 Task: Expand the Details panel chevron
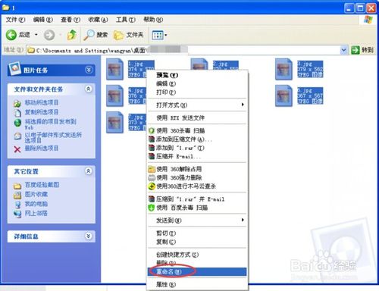89,236
